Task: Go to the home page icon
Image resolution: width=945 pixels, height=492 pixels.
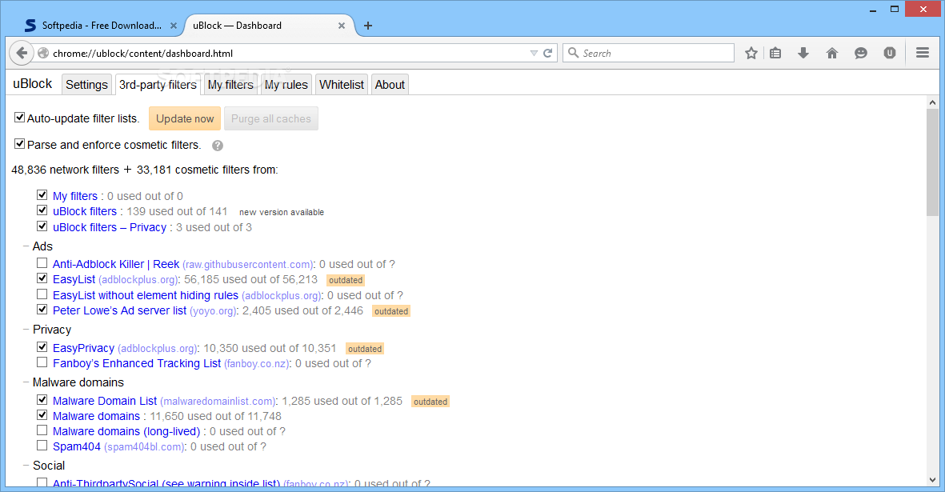Action: tap(832, 53)
